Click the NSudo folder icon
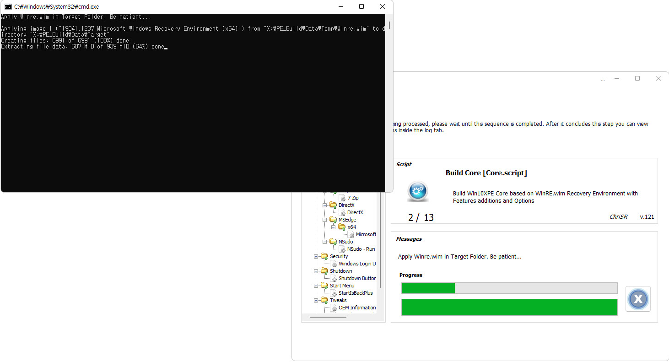This screenshot has width=669, height=362. [x=333, y=242]
